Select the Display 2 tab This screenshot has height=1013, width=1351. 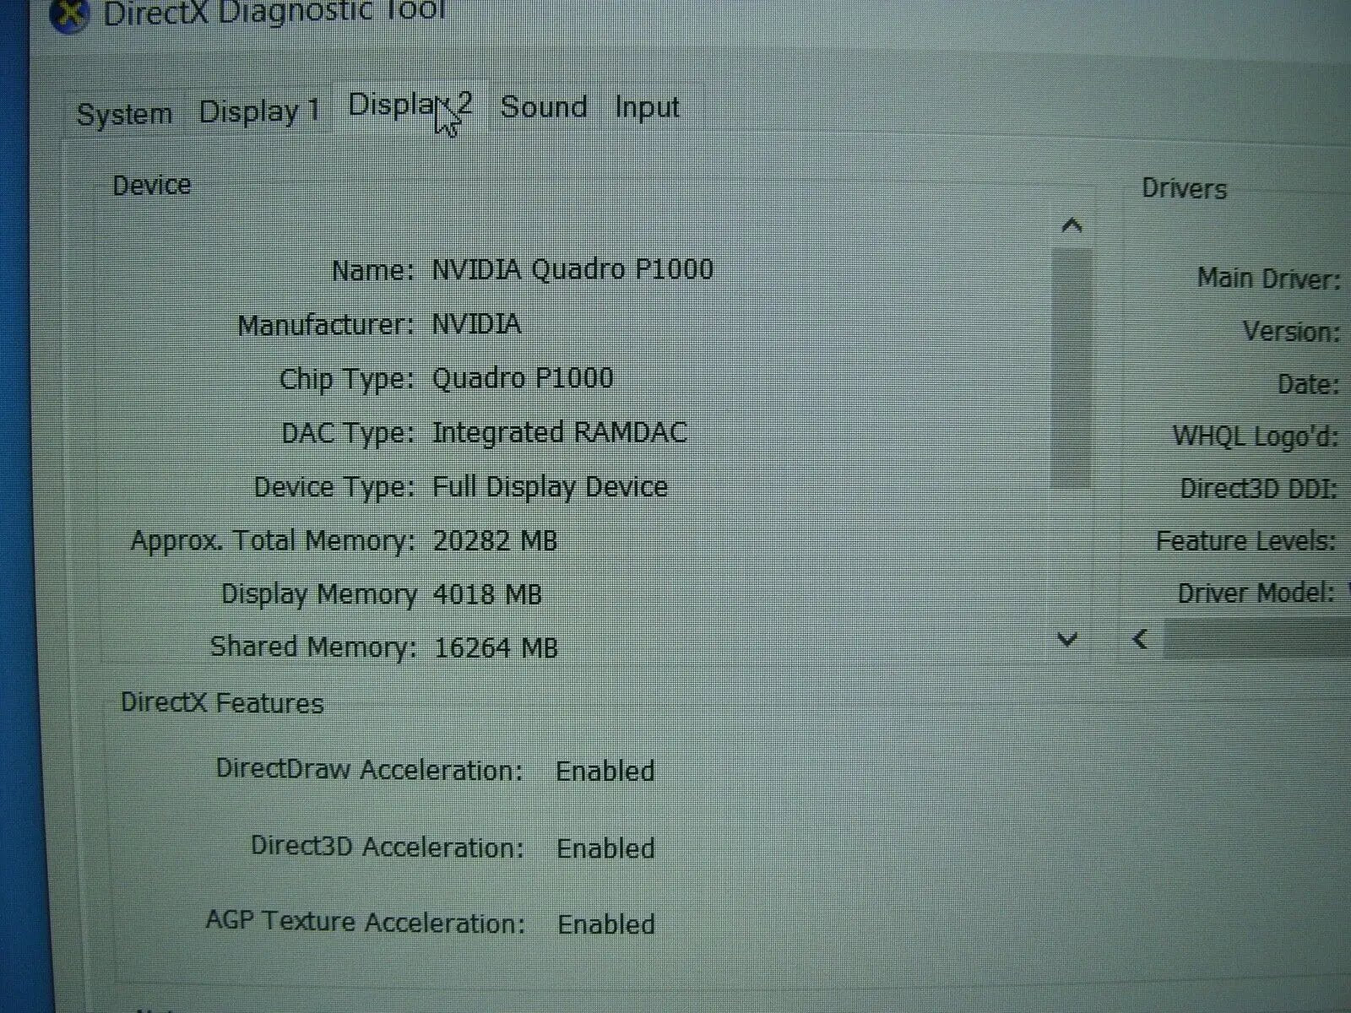point(410,106)
